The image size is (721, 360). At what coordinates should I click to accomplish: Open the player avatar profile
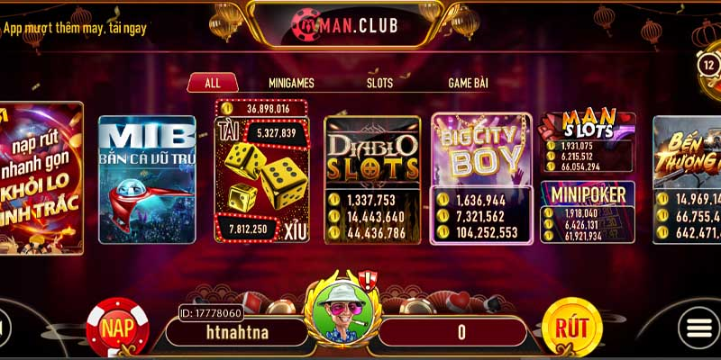(342, 310)
